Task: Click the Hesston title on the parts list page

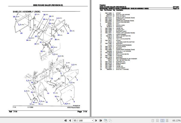Action: [x=103, y=5]
